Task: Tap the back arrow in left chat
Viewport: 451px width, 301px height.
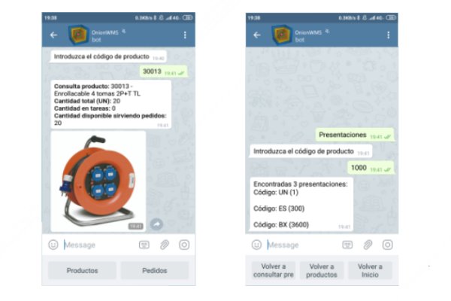Action: [x=54, y=35]
